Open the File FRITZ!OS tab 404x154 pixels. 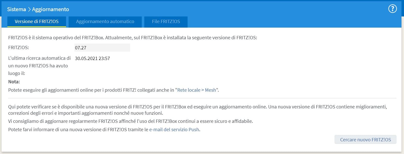pos(166,22)
